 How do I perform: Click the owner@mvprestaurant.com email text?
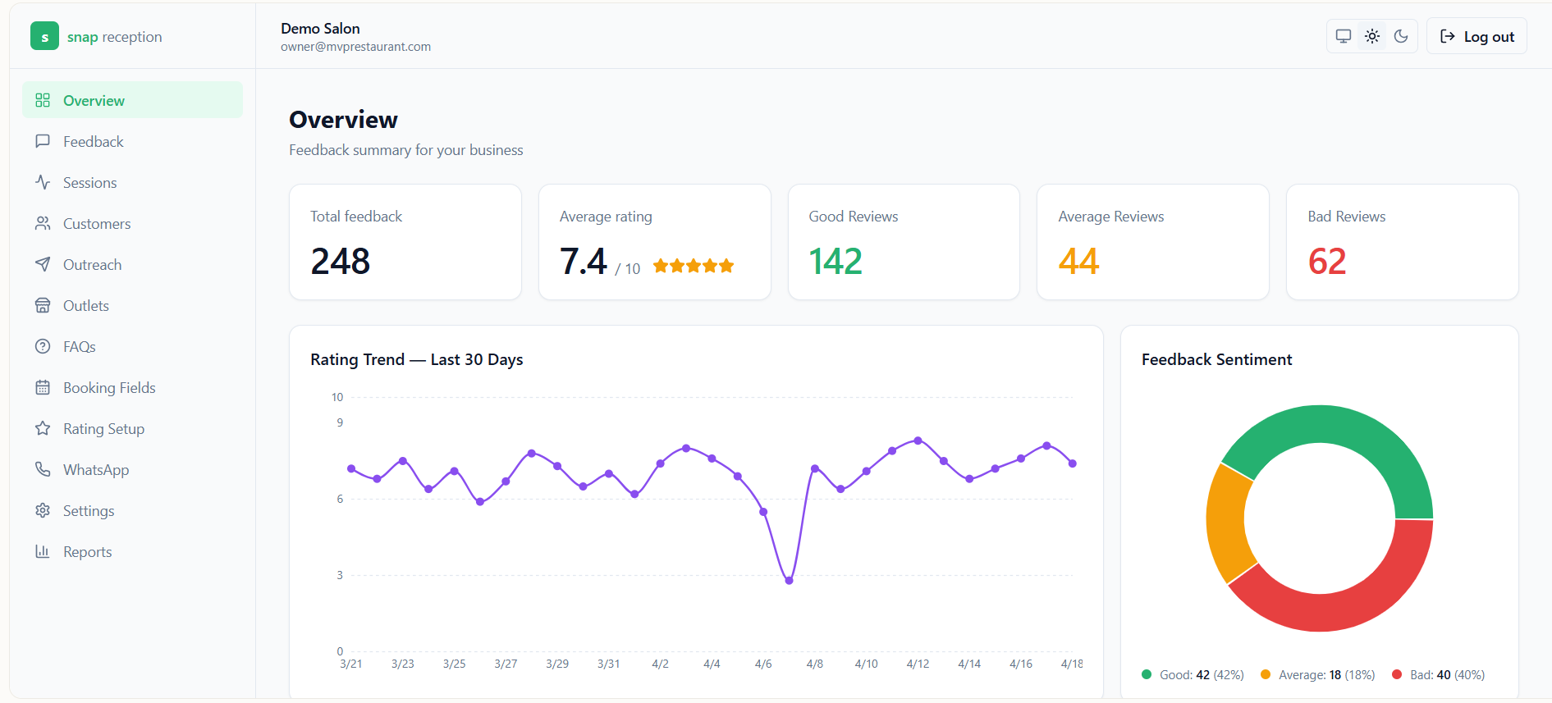[x=355, y=47]
